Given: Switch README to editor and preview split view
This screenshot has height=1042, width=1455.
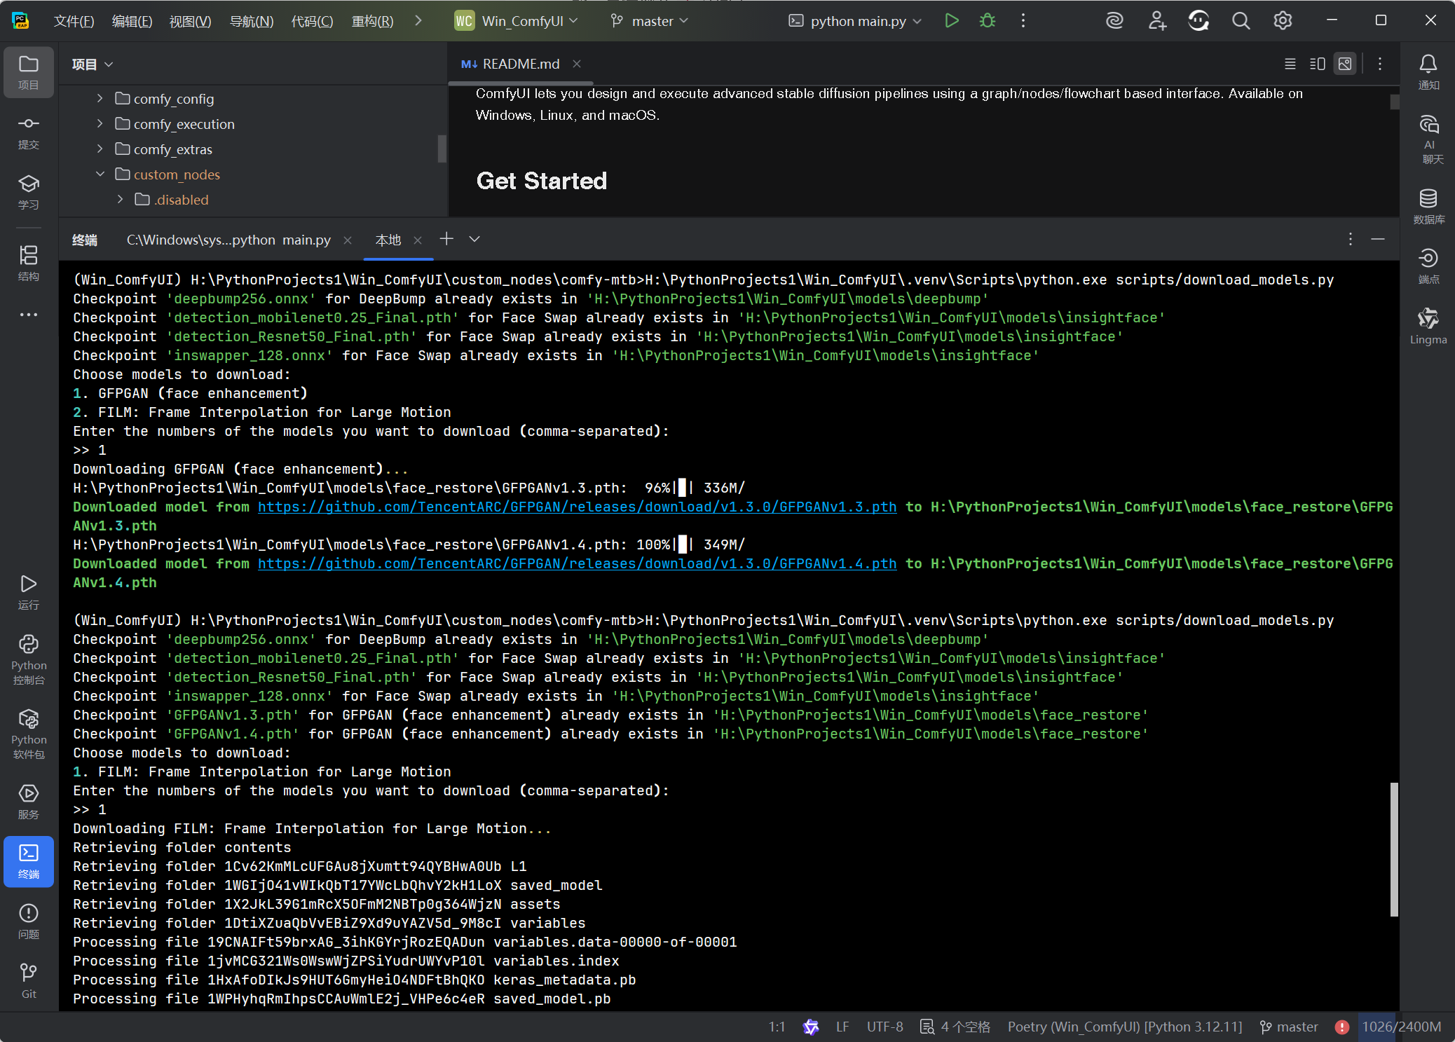Looking at the screenshot, I should [x=1317, y=64].
